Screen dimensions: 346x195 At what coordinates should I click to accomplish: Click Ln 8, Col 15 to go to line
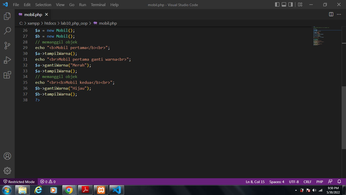[255, 182]
